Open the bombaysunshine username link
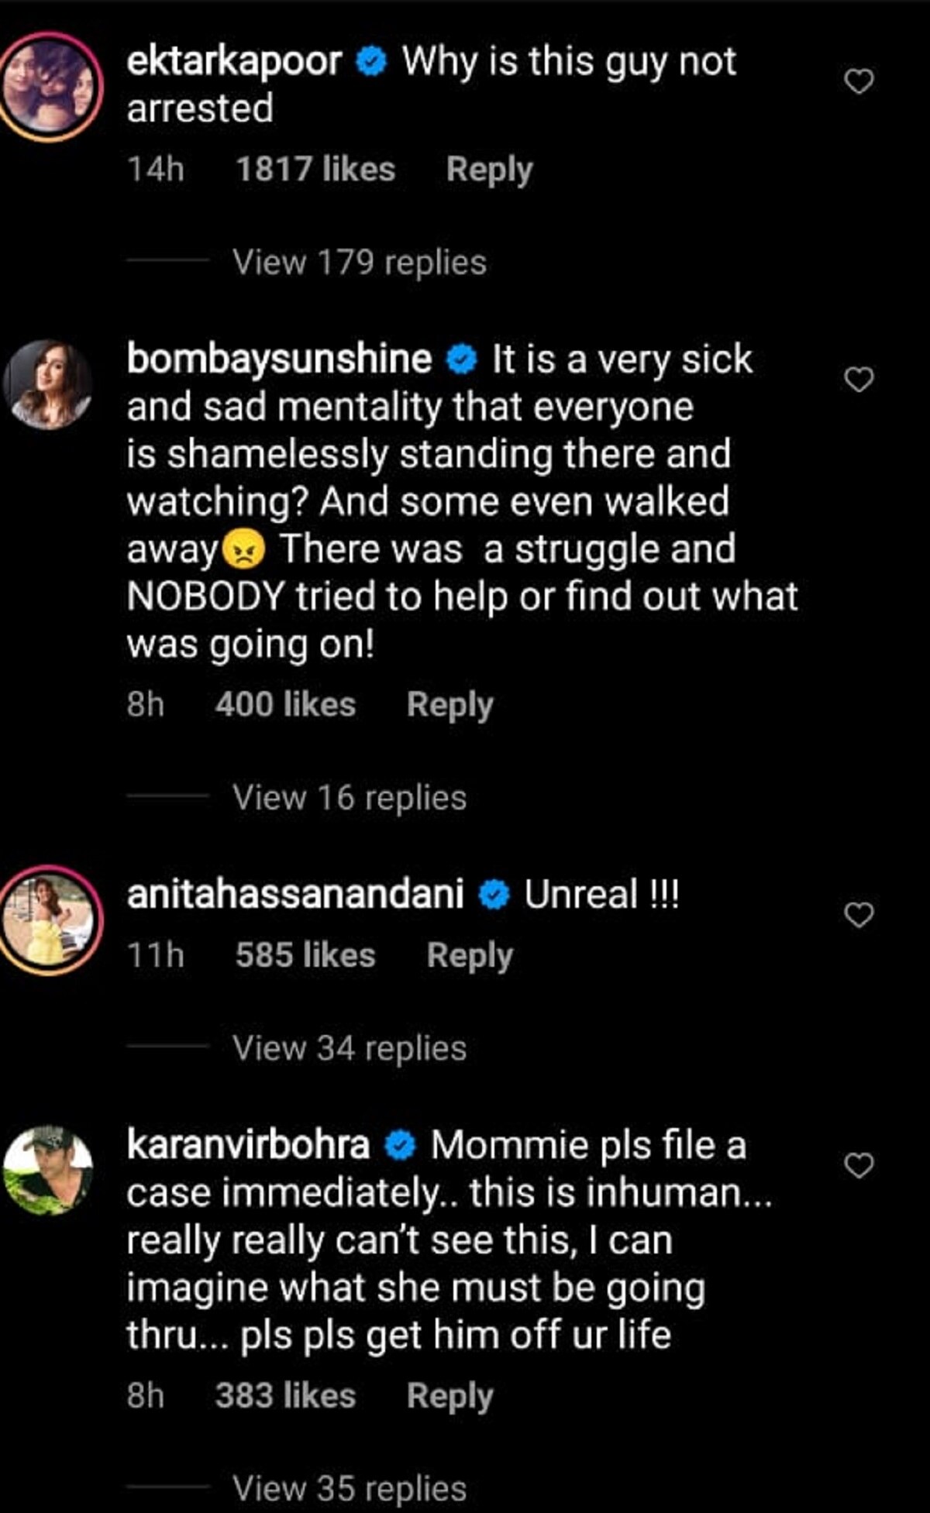 [279, 360]
